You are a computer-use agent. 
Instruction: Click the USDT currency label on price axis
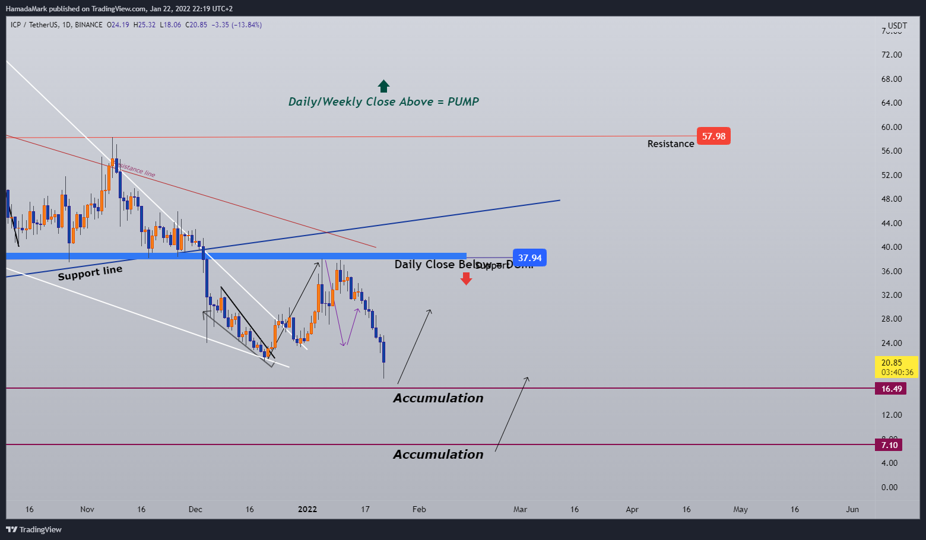(898, 26)
